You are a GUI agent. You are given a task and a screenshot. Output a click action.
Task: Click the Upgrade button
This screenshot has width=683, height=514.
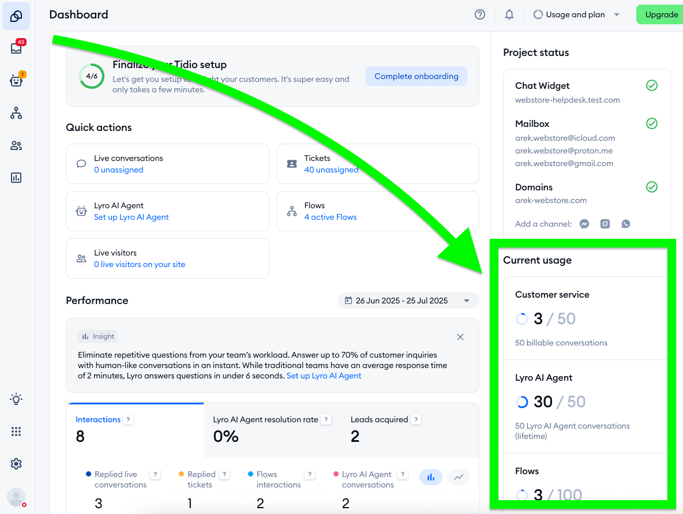click(661, 14)
